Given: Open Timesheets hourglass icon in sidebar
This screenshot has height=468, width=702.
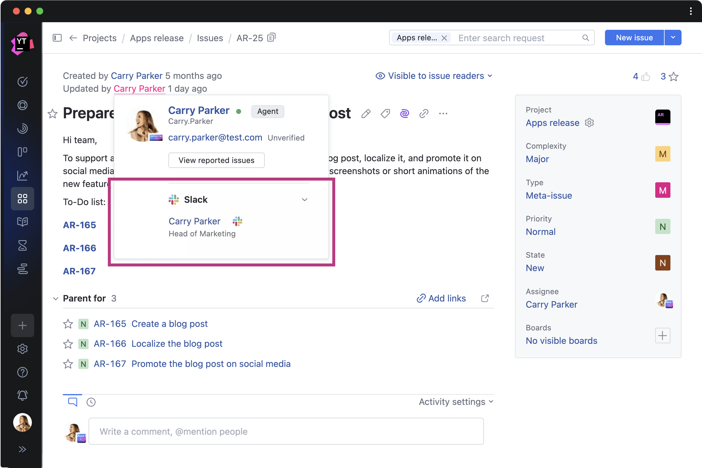Looking at the screenshot, I should click(x=23, y=245).
